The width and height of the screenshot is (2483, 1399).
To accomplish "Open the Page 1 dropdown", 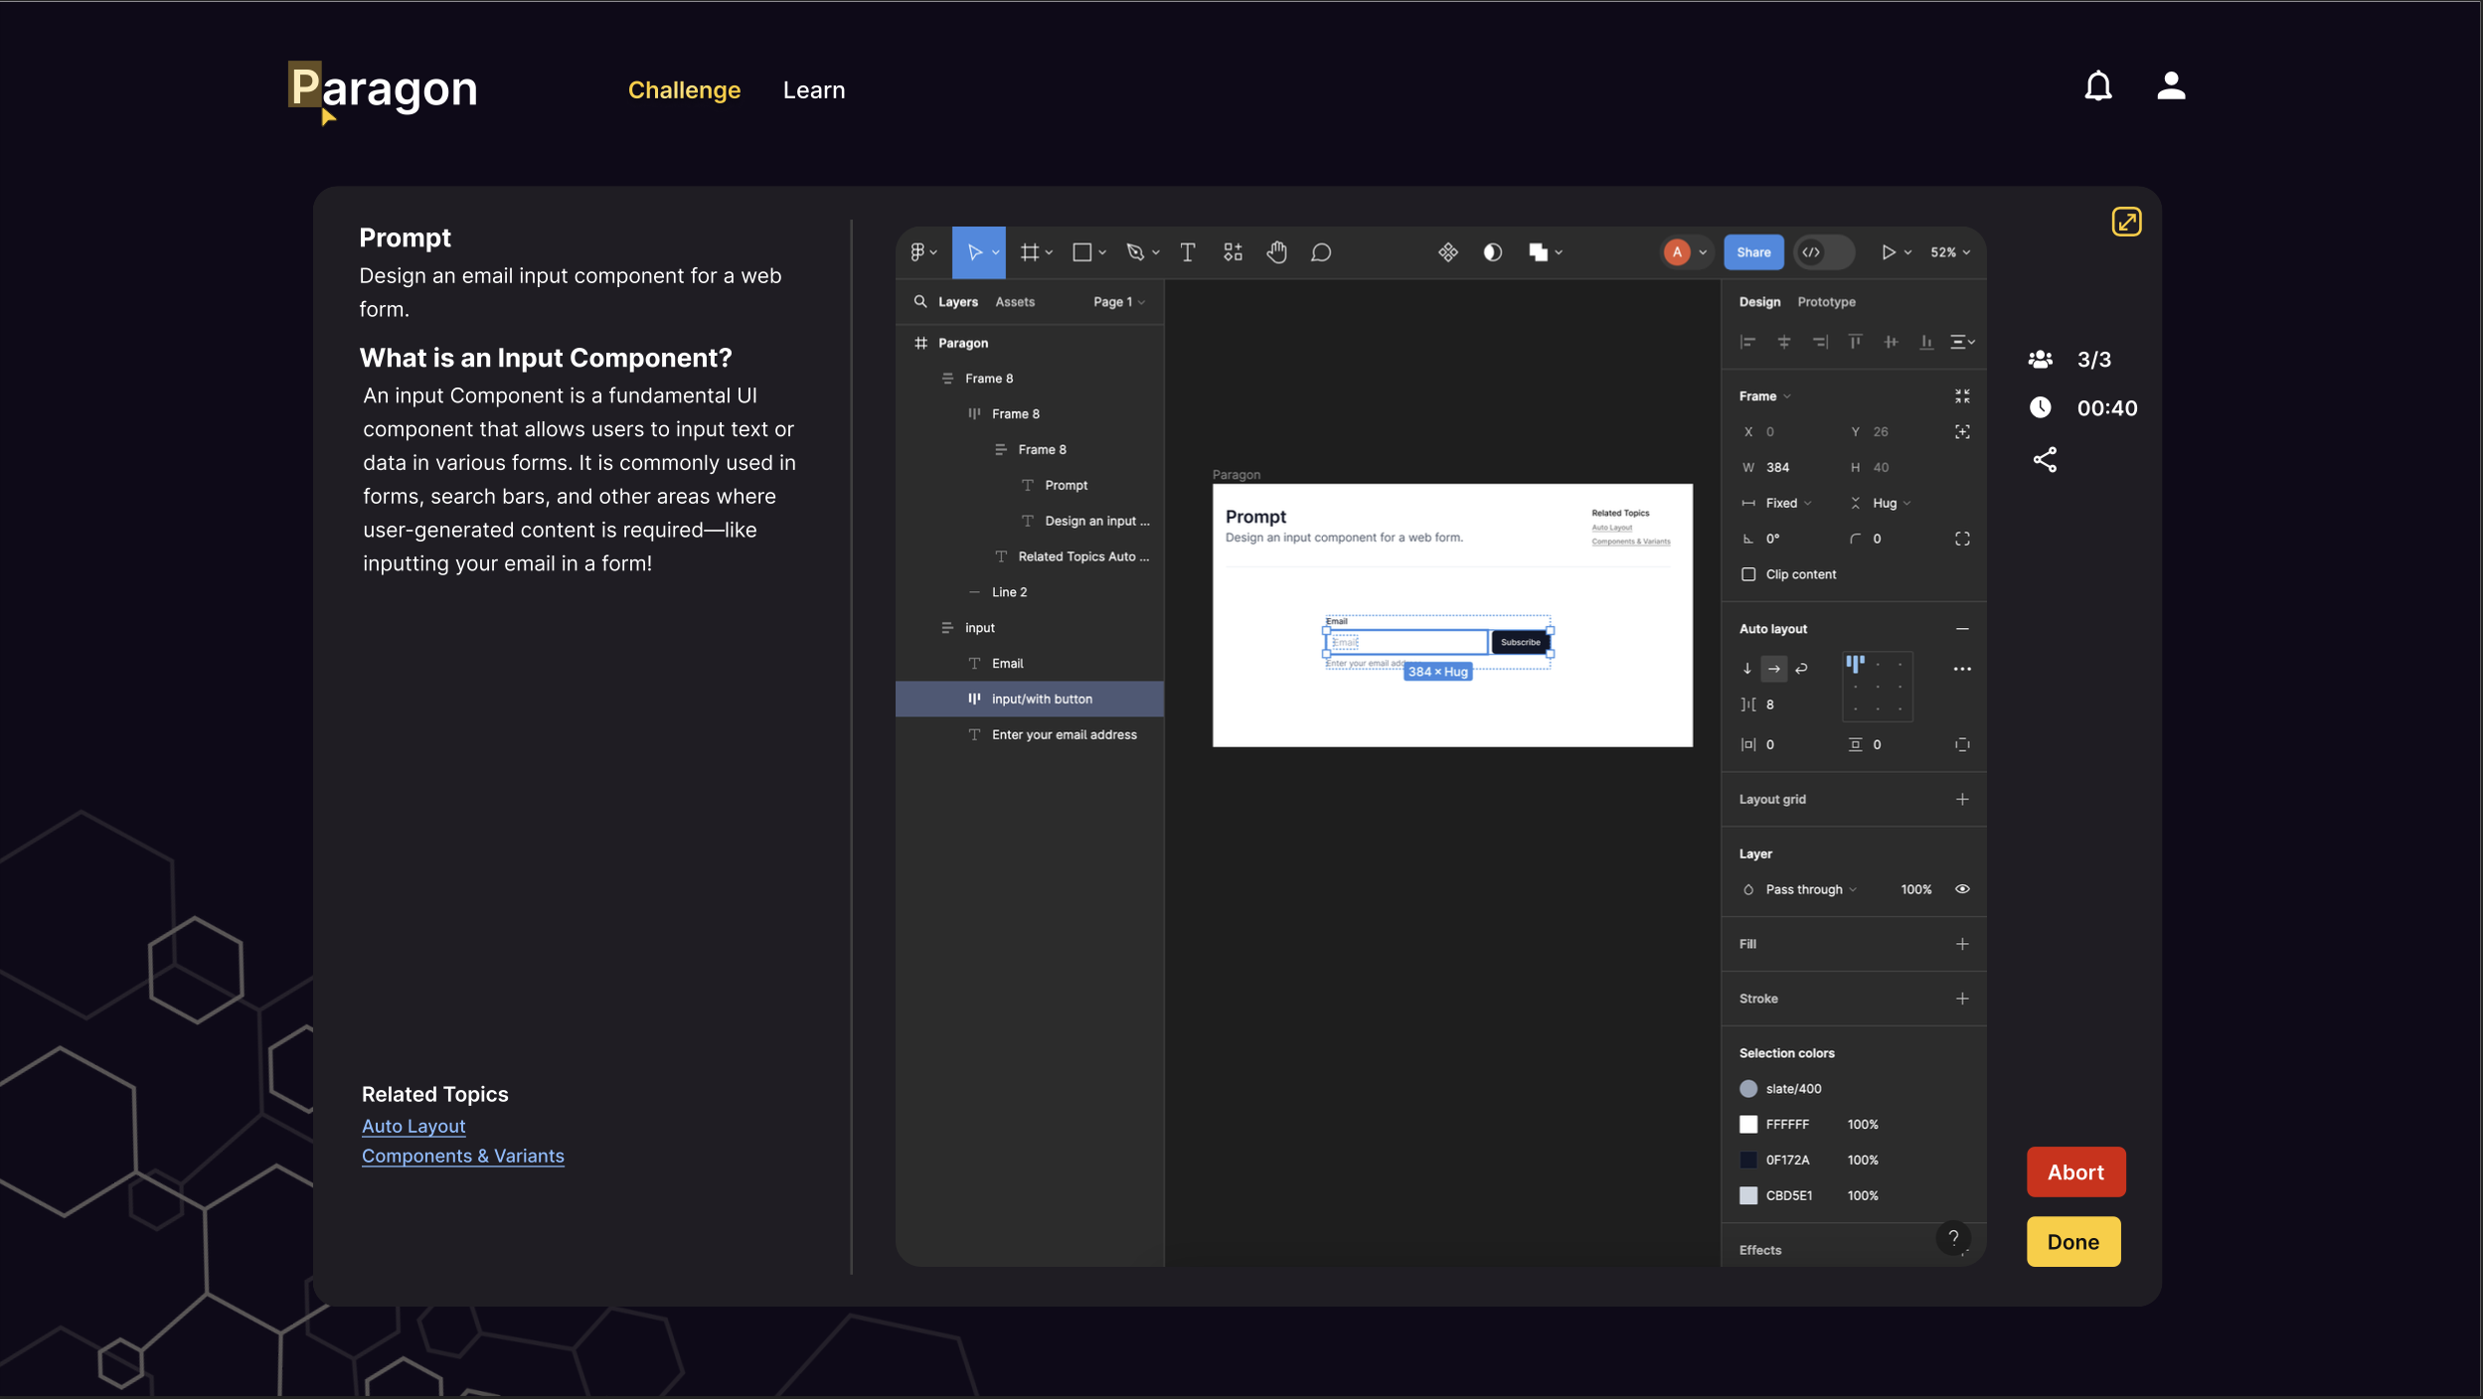I will 1119,302.
